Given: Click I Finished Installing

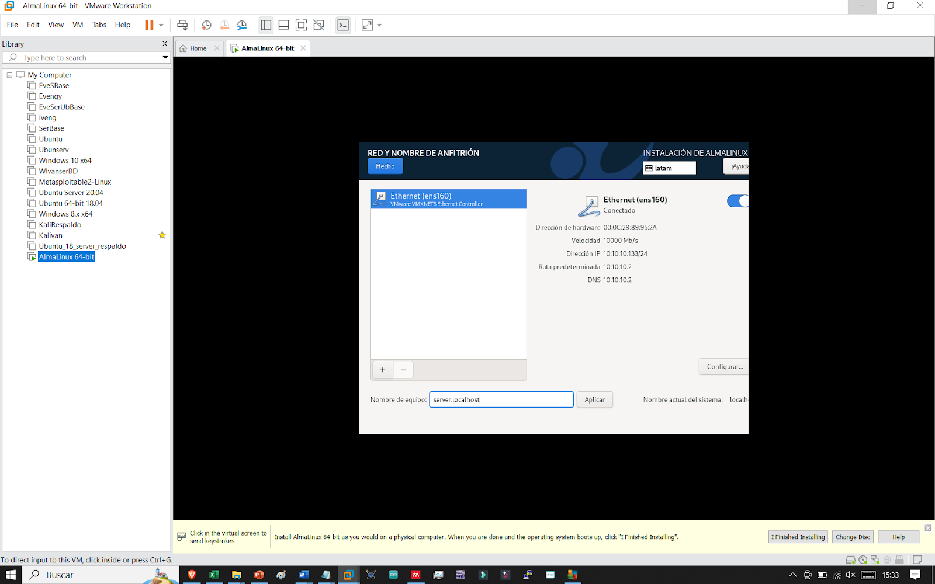Looking at the screenshot, I should tap(798, 537).
